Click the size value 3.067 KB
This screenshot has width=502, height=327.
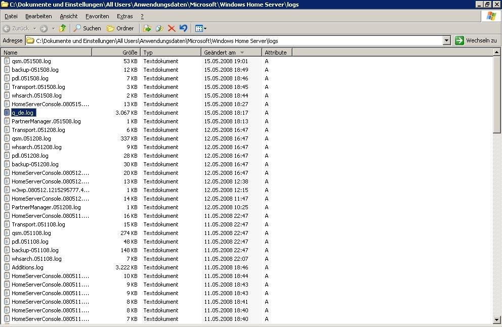coord(127,113)
